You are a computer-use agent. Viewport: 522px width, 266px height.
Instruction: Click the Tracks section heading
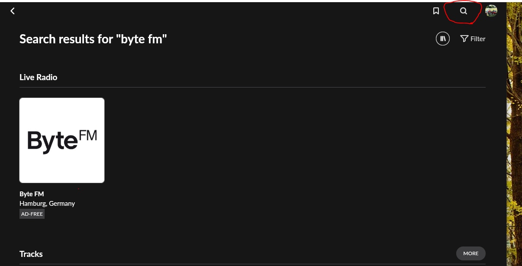(x=31, y=254)
